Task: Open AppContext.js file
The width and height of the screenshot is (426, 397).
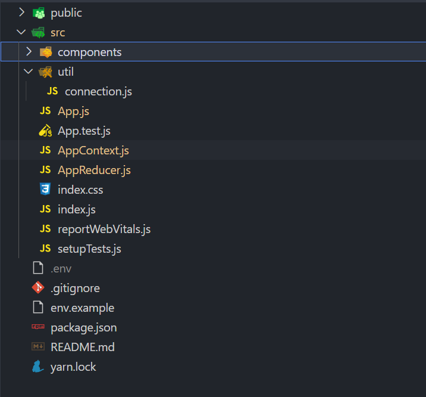Action: pos(93,150)
